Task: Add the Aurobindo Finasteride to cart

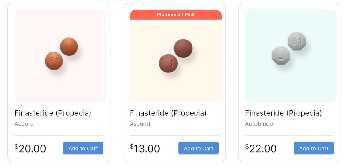Action: (314, 148)
